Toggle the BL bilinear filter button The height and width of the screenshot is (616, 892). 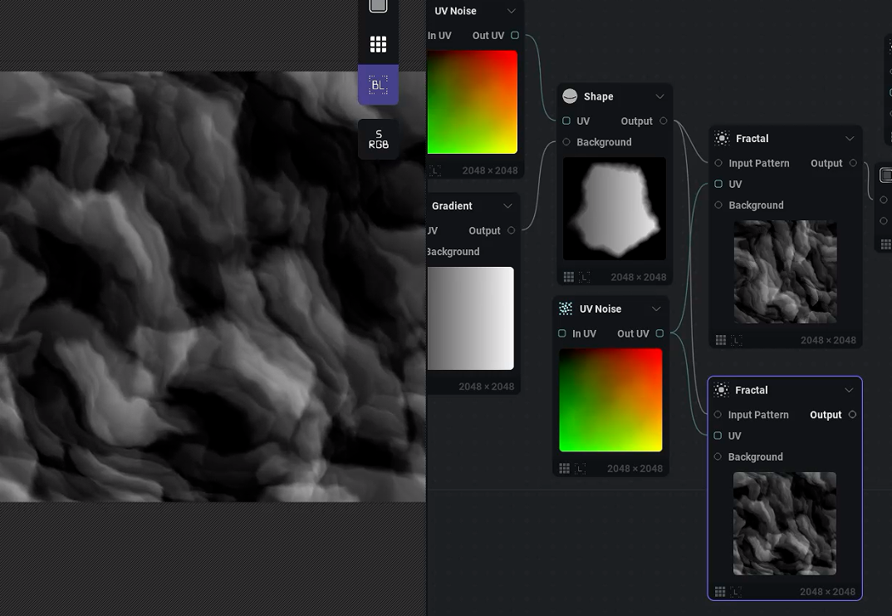(x=378, y=85)
